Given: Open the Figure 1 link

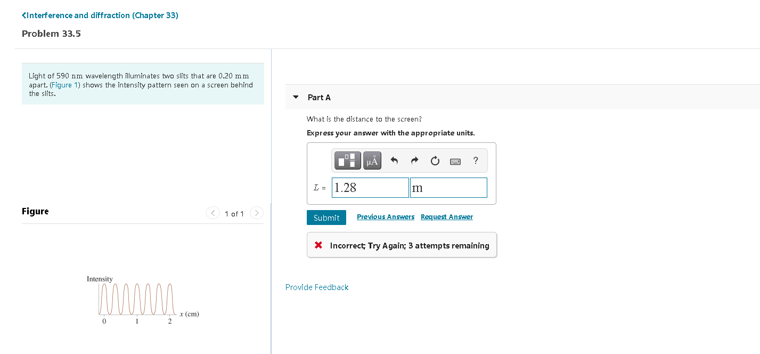Looking at the screenshot, I should click(x=65, y=85).
